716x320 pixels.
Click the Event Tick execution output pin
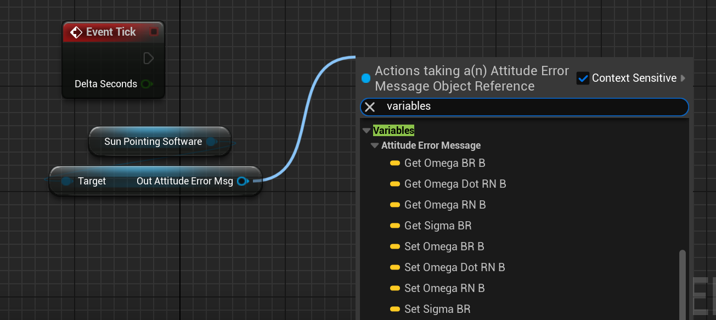(148, 58)
